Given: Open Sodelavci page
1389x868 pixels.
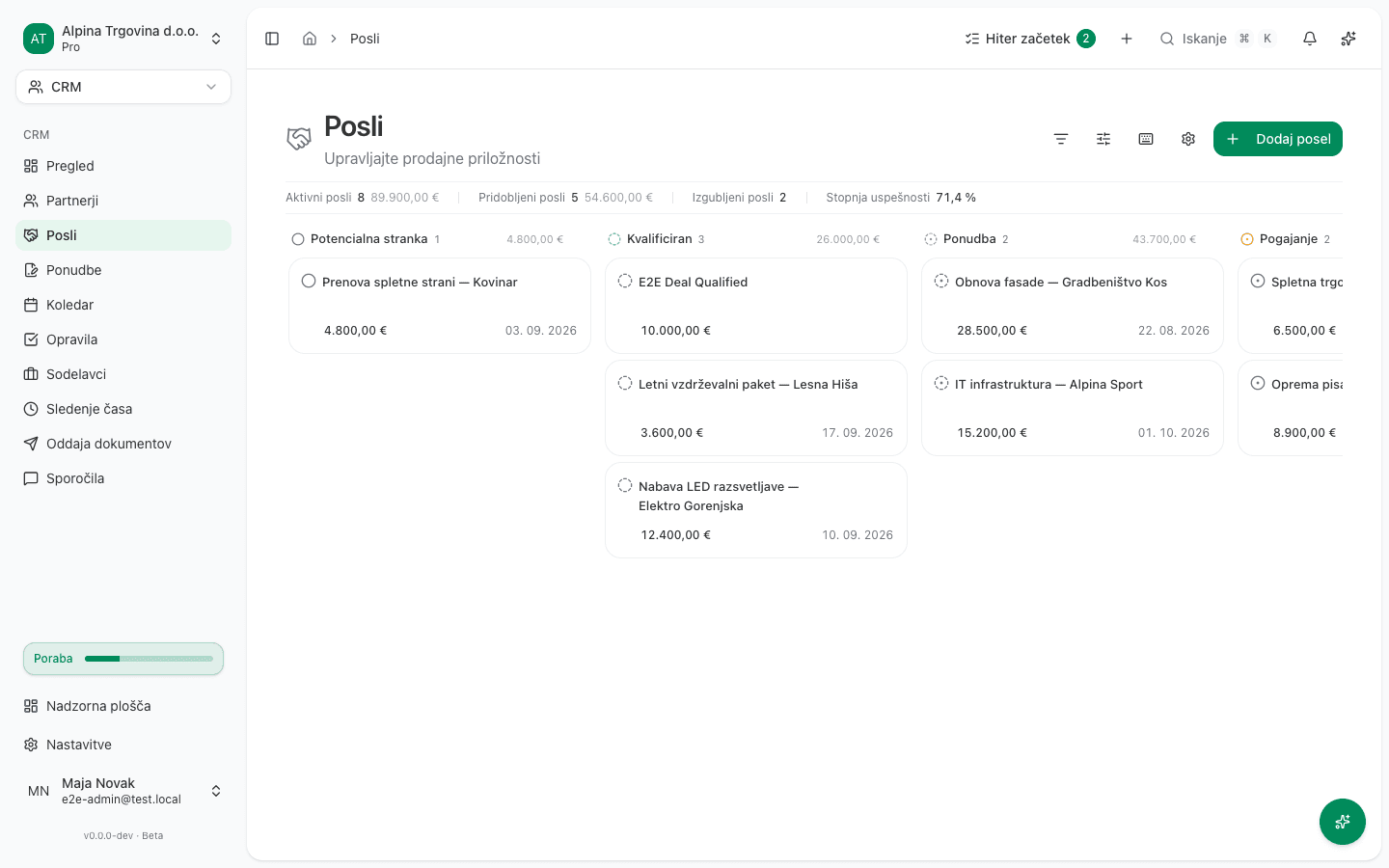Looking at the screenshot, I should (123, 374).
